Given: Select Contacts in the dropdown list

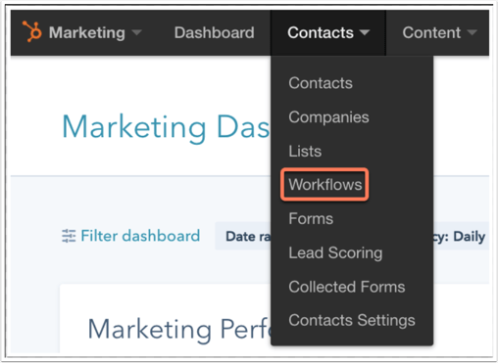Looking at the screenshot, I should [x=321, y=83].
